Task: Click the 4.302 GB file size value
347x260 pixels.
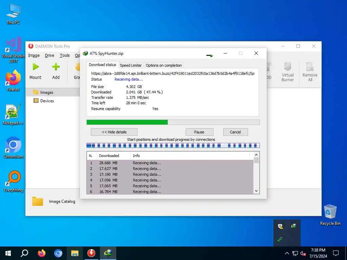Action: tap(134, 87)
